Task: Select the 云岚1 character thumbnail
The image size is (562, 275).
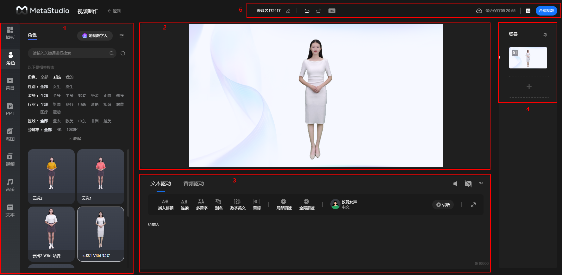Action: pyautogui.click(x=101, y=176)
